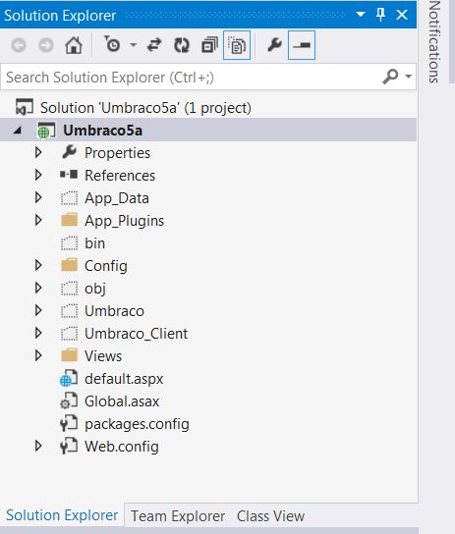Focus the Search Solution Explorer field

pos(191,78)
